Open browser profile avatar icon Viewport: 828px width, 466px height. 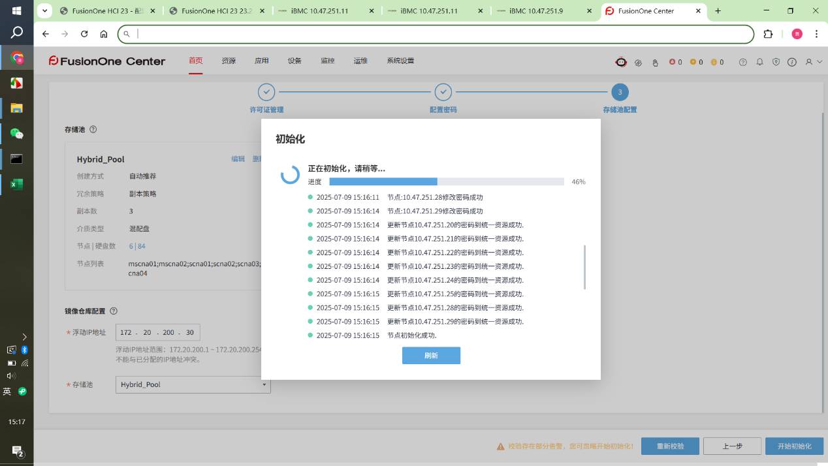pos(797,34)
